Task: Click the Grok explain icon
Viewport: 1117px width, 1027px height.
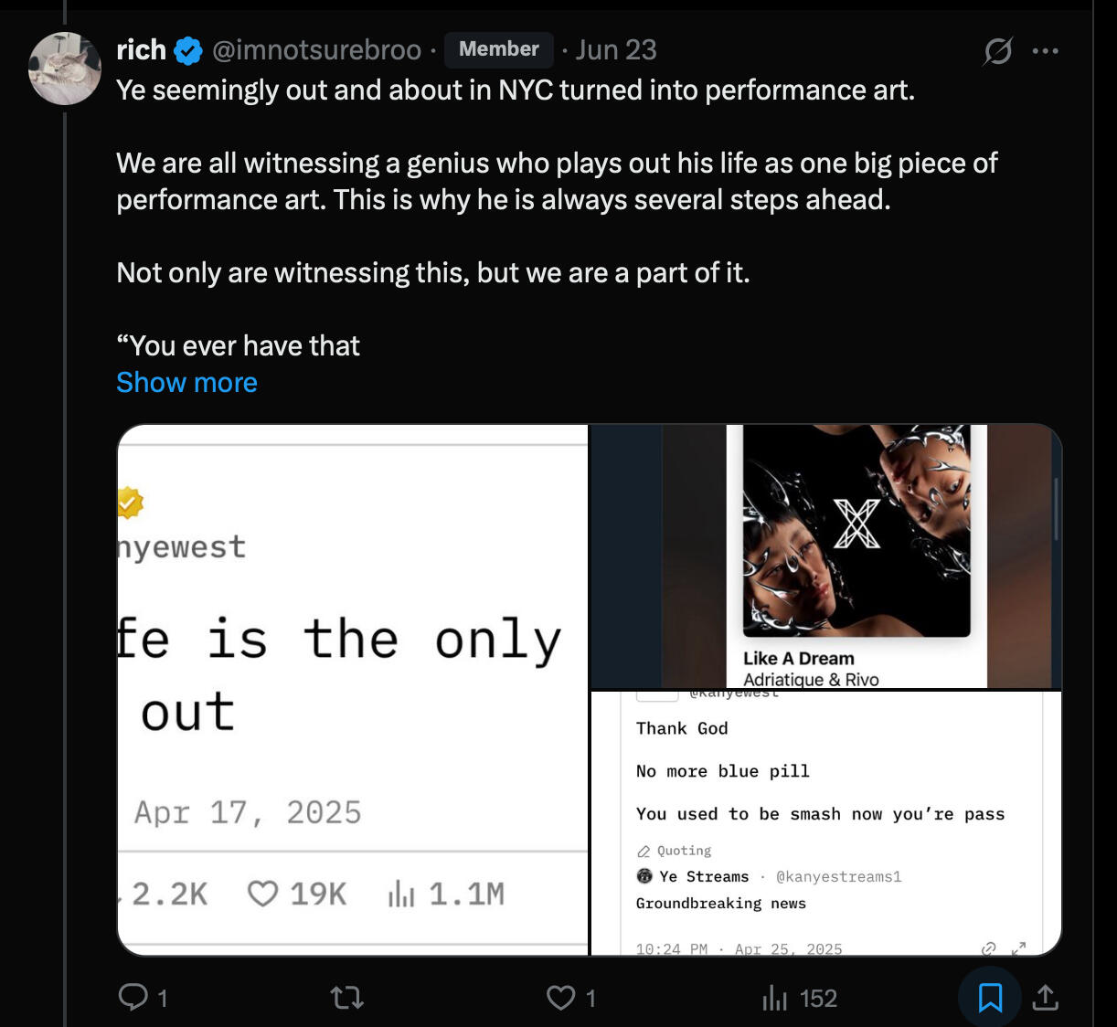Action: pos(997,50)
